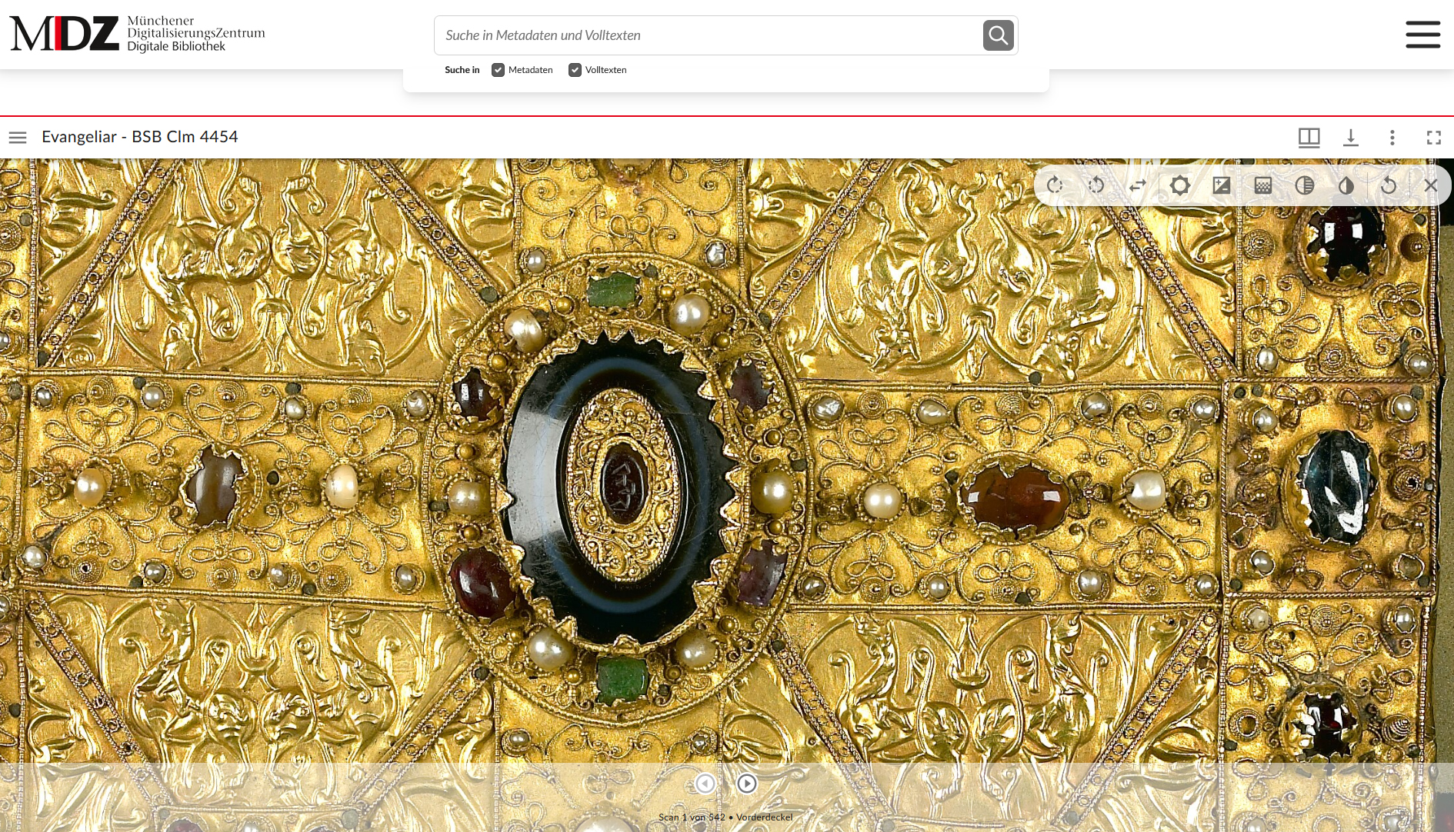Open the book view layout options
Image resolution: width=1454 pixels, height=832 pixels.
1309,138
